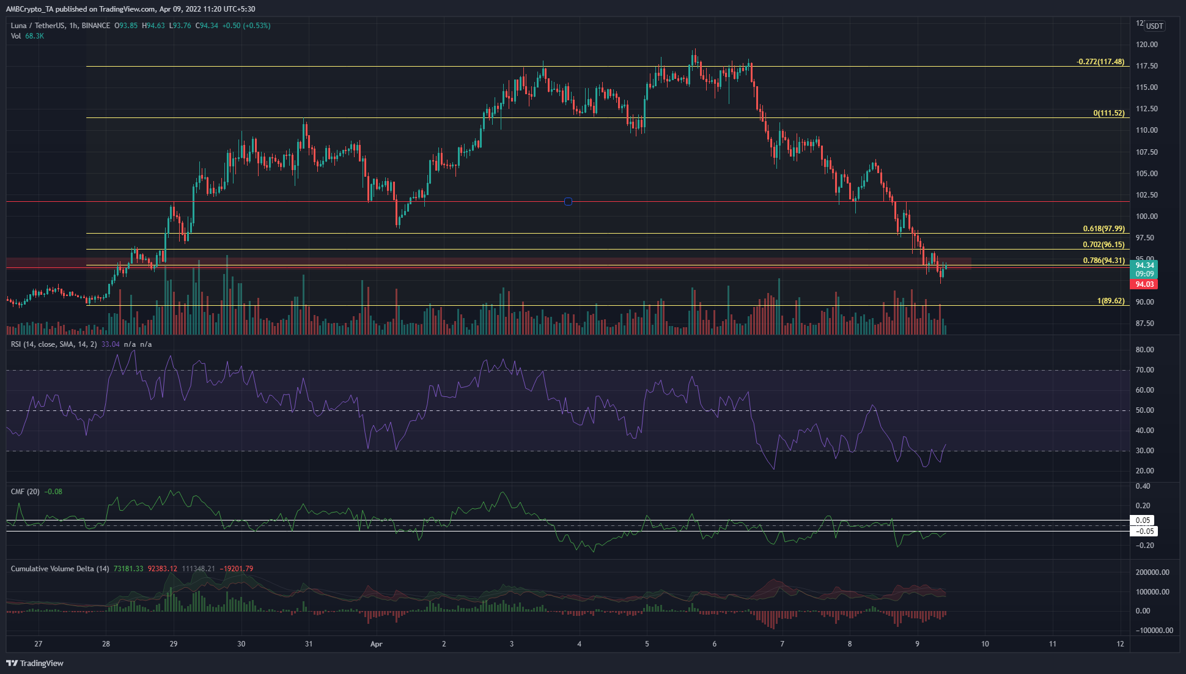Click the 87.50 price axis label

(1145, 324)
